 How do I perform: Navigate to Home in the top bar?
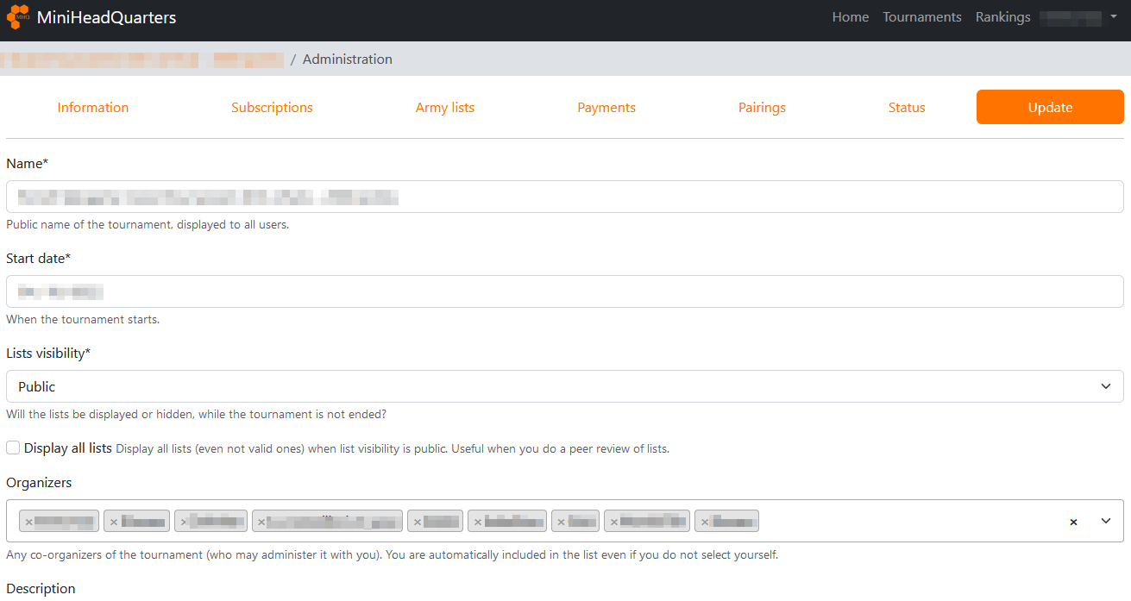pos(850,17)
